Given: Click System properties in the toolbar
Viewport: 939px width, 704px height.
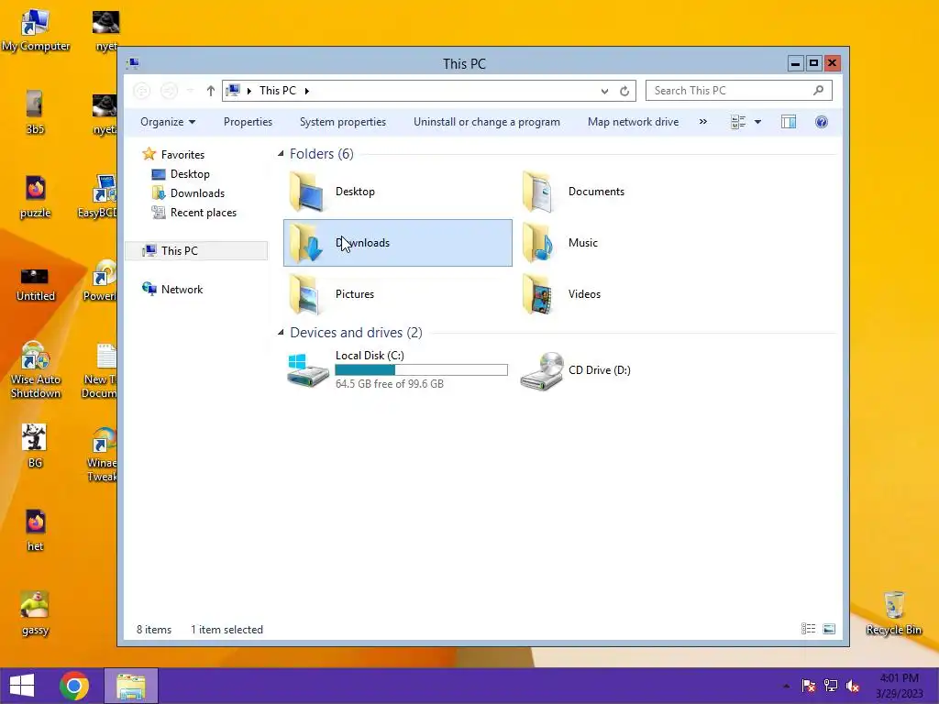Looking at the screenshot, I should (343, 122).
